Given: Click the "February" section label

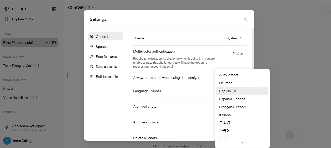Looking at the screenshot, I should (x=9, y=112).
